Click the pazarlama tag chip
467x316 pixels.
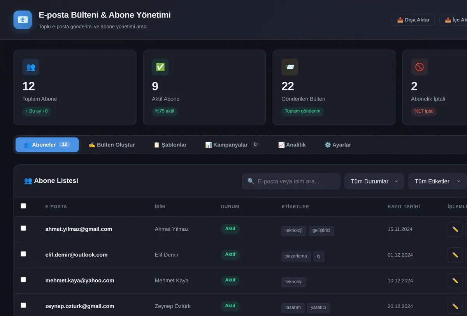(296, 256)
